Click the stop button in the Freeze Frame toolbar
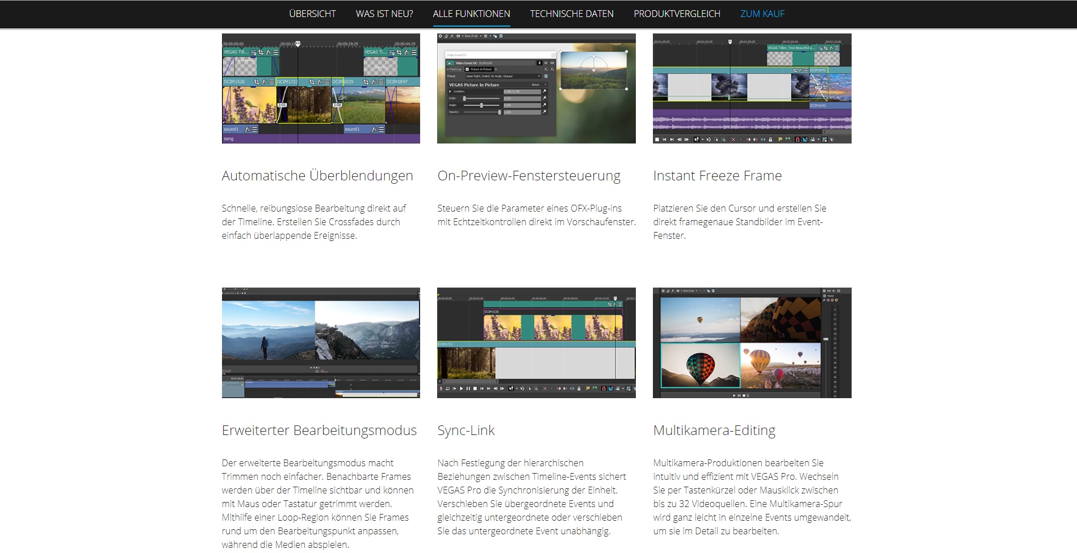 657,140
